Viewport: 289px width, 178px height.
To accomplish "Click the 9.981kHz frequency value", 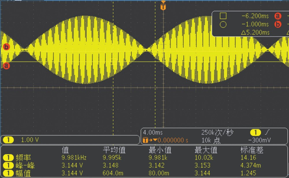I will coord(74,158).
